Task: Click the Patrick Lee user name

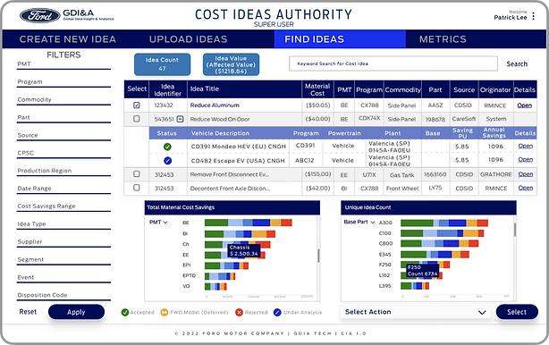Action: coord(511,18)
